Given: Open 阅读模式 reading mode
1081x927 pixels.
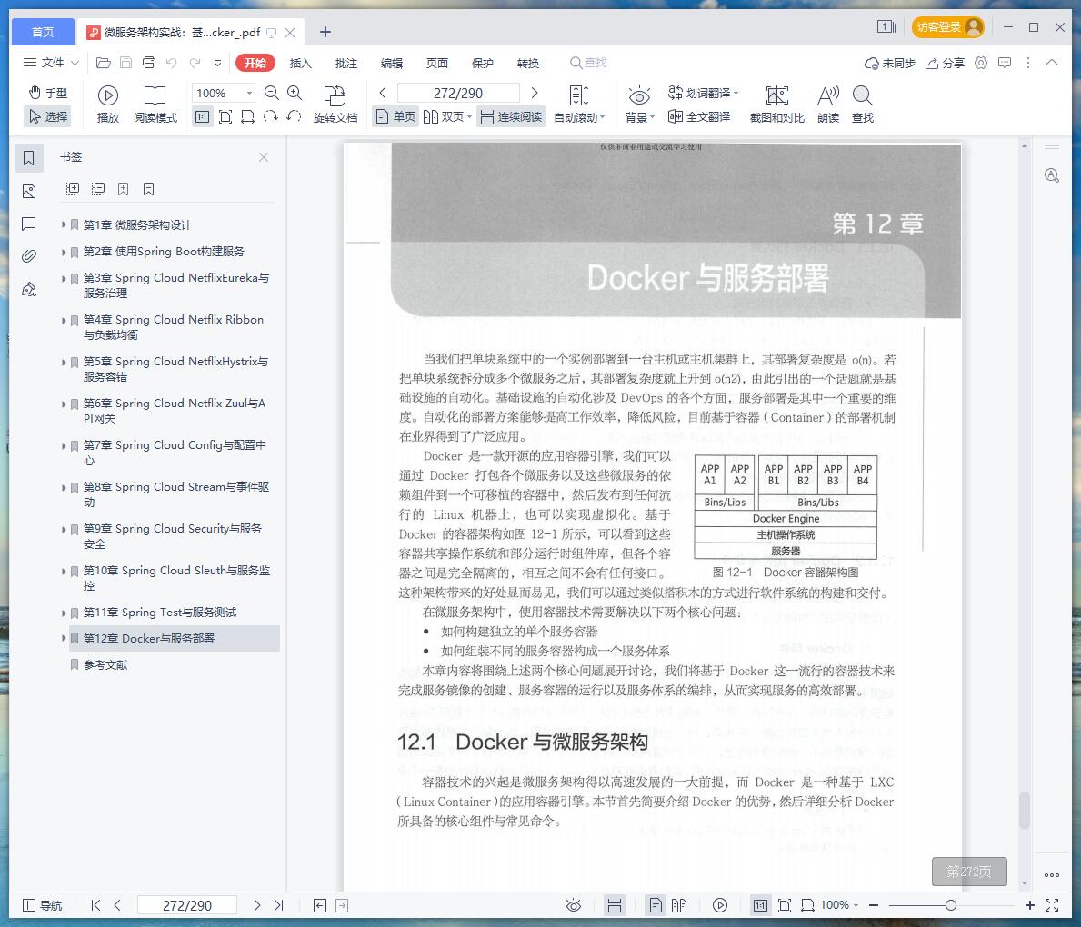Looking at the screenshot, I should pos(155,105).
